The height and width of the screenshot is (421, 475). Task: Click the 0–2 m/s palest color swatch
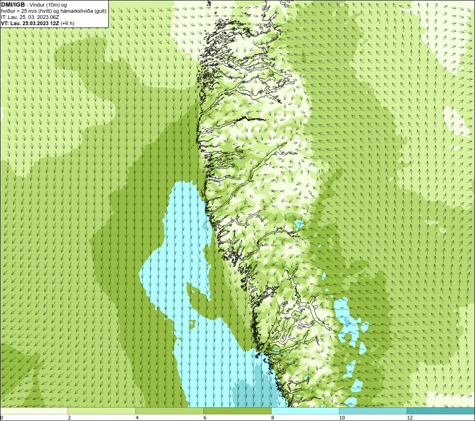[x=34, y=411]
